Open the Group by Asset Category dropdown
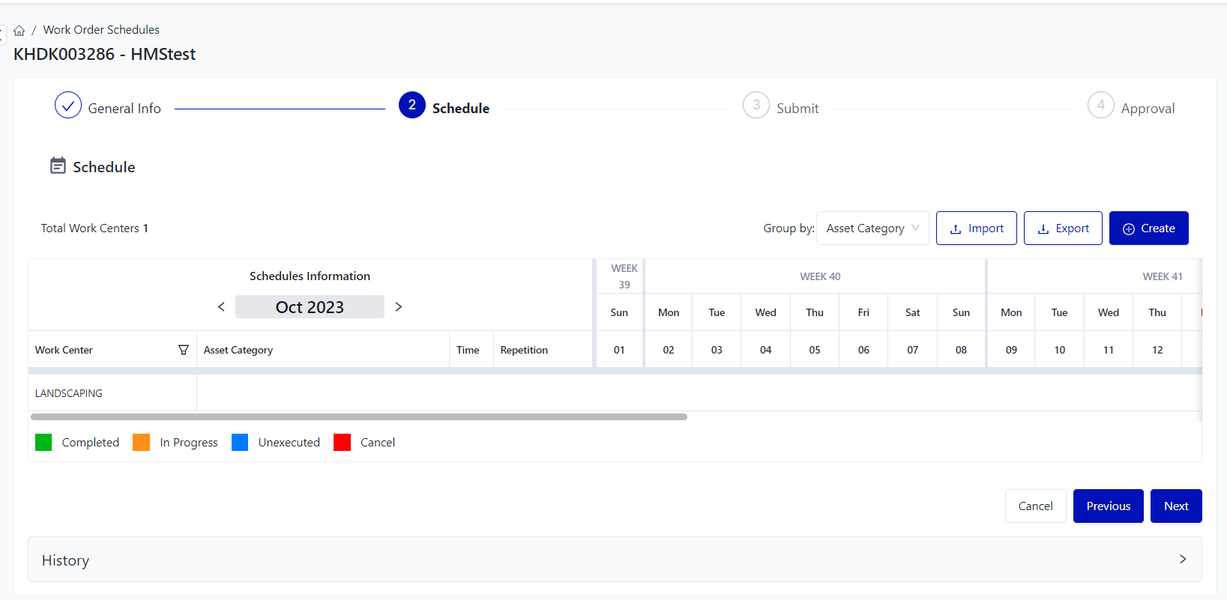The image size is (1227, 600). tap(872, 228)
